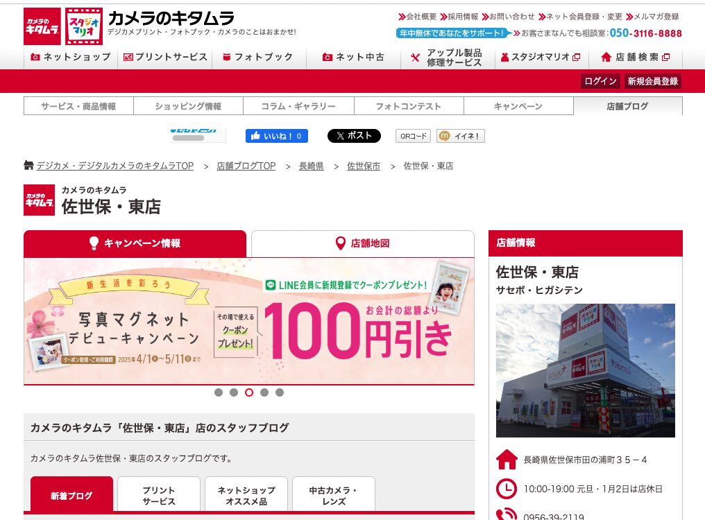Select the first carousel dot
This screenshot has height=520, width=705.
click(219, 392)
